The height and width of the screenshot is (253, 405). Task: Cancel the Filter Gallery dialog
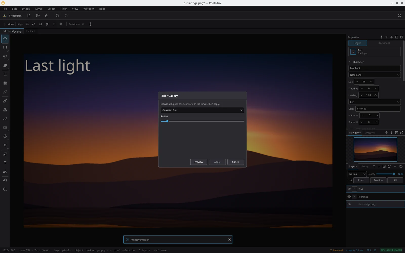click(236, 162)
